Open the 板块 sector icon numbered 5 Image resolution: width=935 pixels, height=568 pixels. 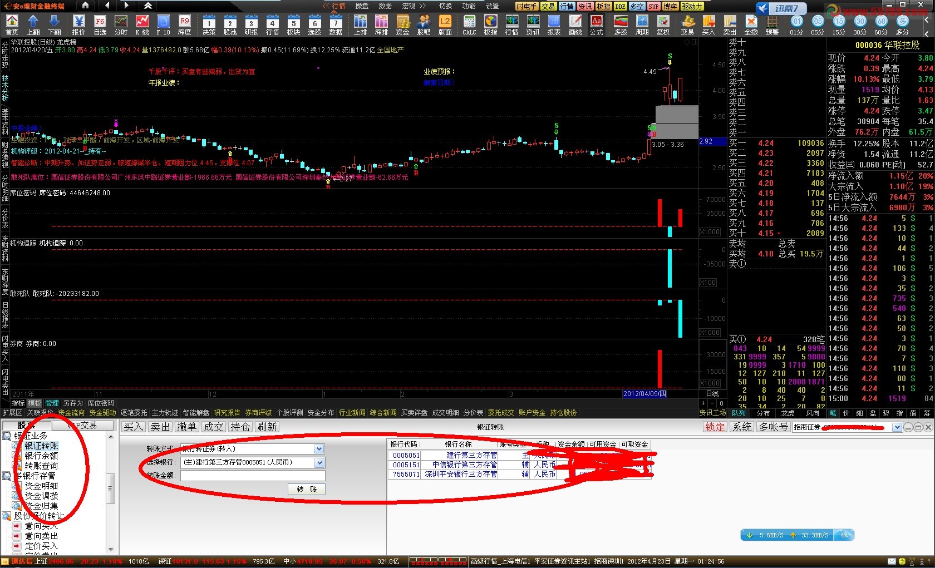point(293,24)
